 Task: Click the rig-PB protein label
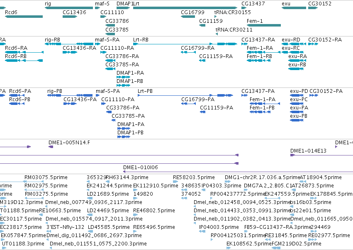click(x=55, y=91)
